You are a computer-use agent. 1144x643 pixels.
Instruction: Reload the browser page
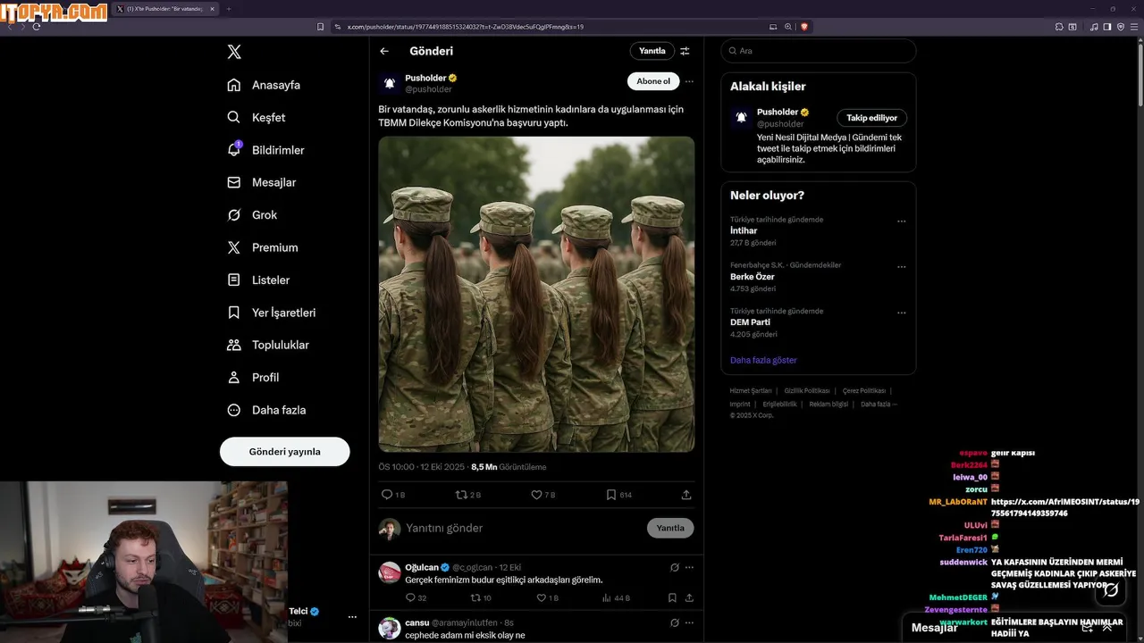coord(36,27)
